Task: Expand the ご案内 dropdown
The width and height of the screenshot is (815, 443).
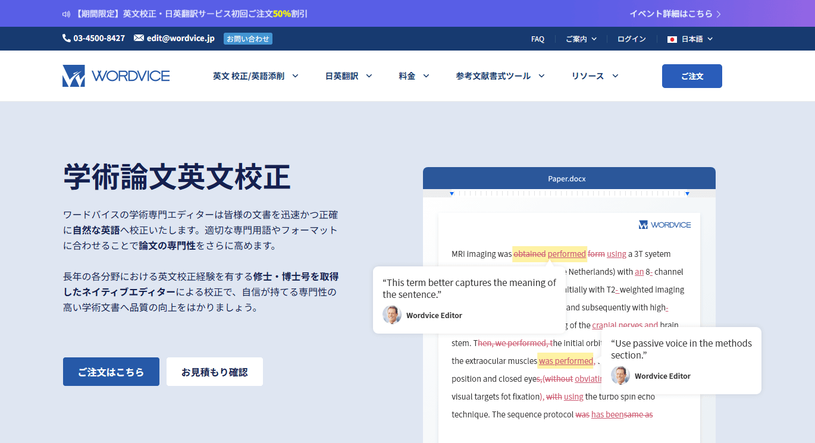Action: point(581,39)
